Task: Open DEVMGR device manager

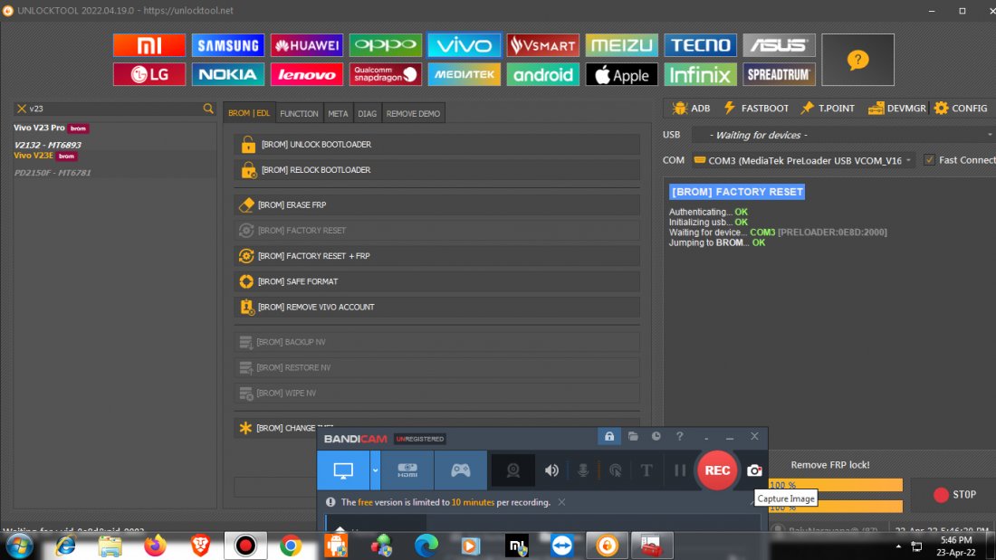Action: coord(897,108)
